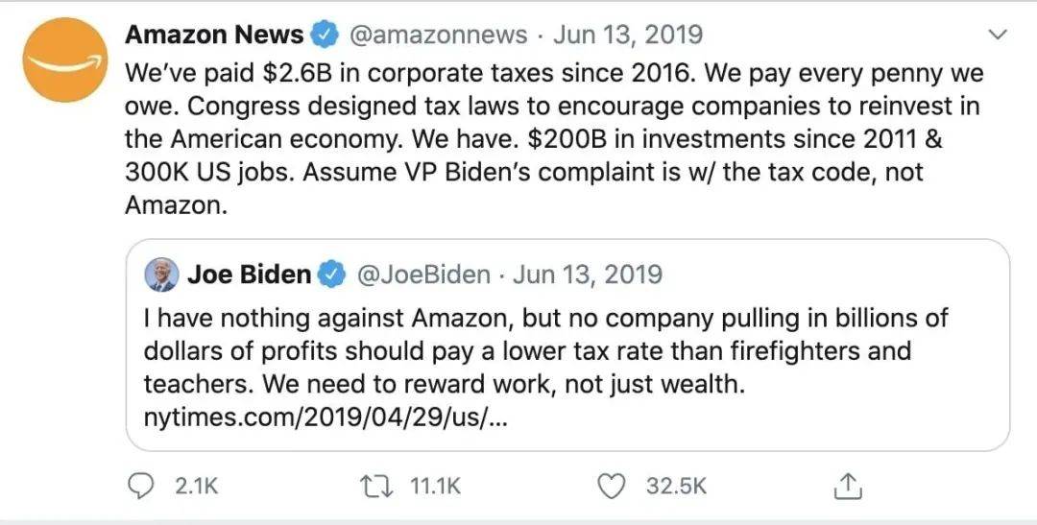1037x525 pixels.
Task: Click Amazon News verified badge
Action: [x=325, y=34]
